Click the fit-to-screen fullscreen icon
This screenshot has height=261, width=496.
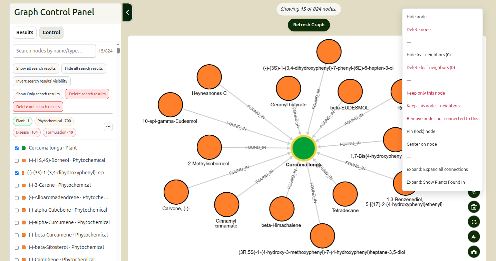(x=474, y=222)
